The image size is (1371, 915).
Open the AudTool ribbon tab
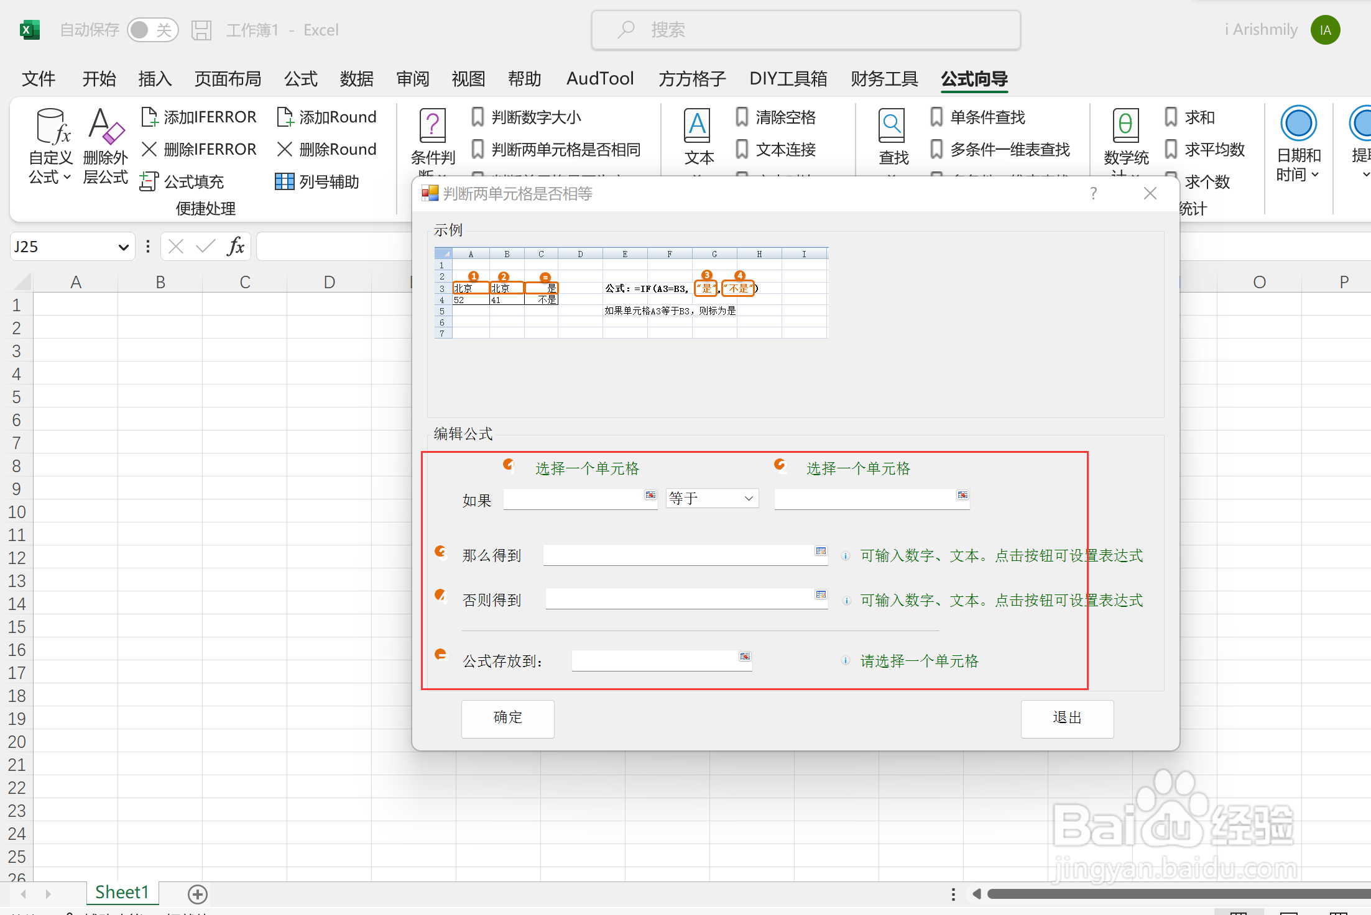pos(600,79)
